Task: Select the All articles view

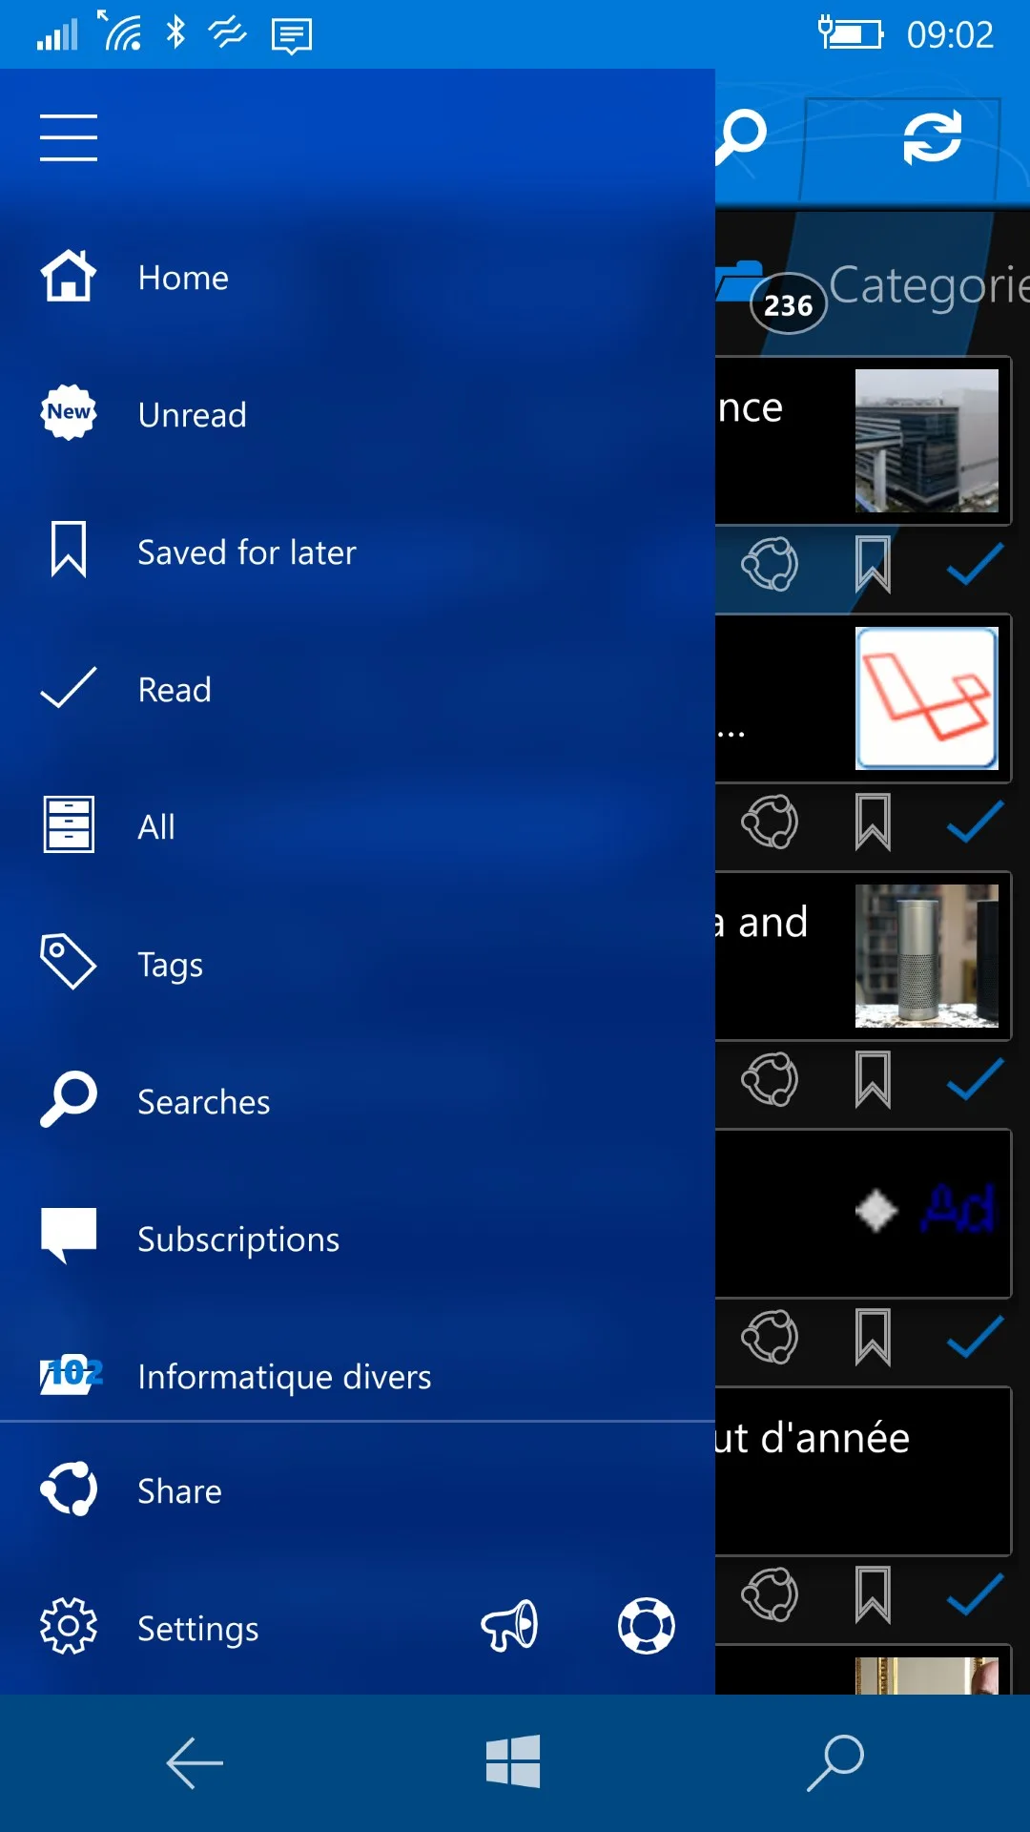Action: point(358,827)
